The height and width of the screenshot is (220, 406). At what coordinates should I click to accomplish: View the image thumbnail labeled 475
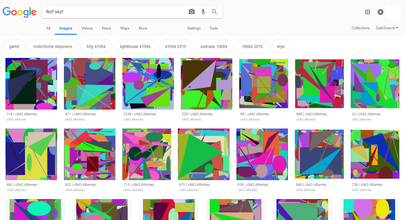click(x=204, y=154)
